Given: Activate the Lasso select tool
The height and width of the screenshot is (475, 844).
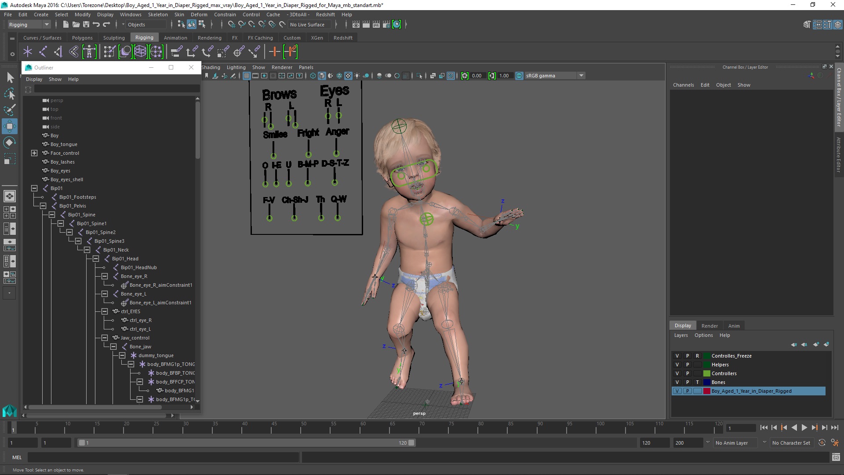Looking at the screenshot, I should point(10,94).
